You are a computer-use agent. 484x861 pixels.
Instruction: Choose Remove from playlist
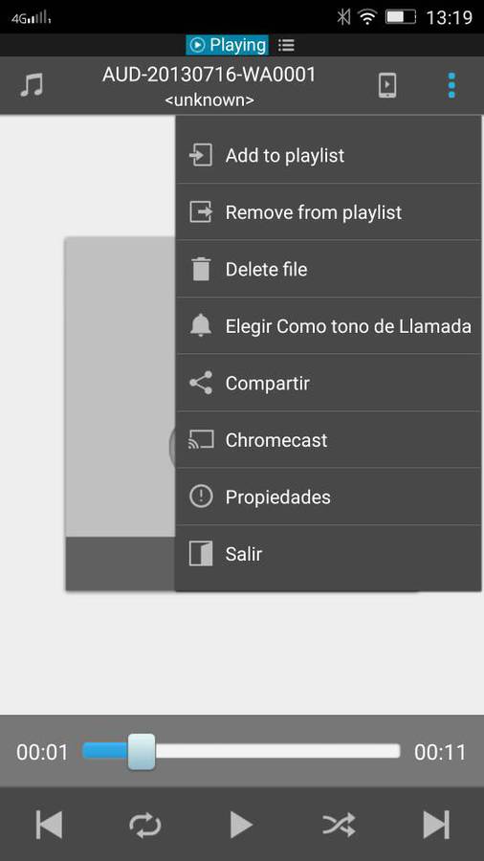tap(328, 212)
